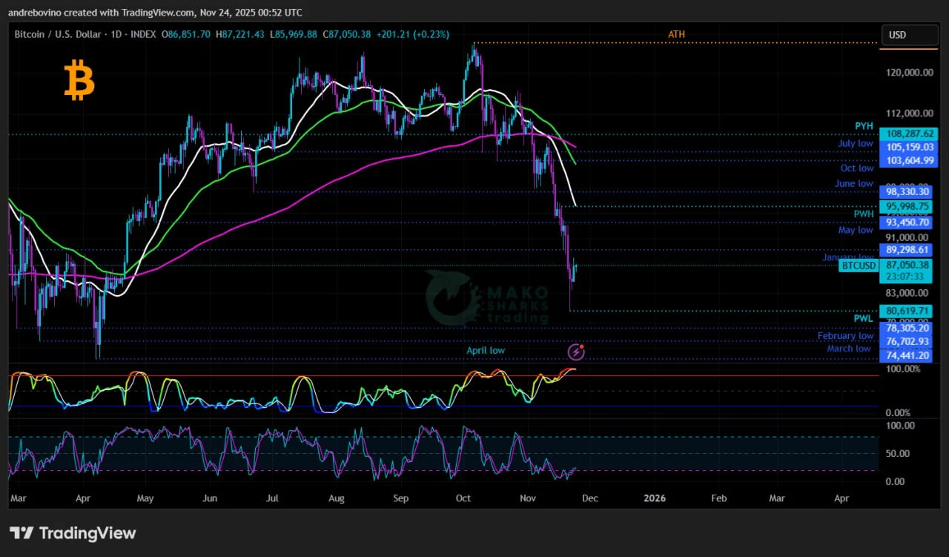The height and width of the screenshot is (557, 949).
Task: Click the July low 105,159.03 price tag
Action: [x=908, y=148]
